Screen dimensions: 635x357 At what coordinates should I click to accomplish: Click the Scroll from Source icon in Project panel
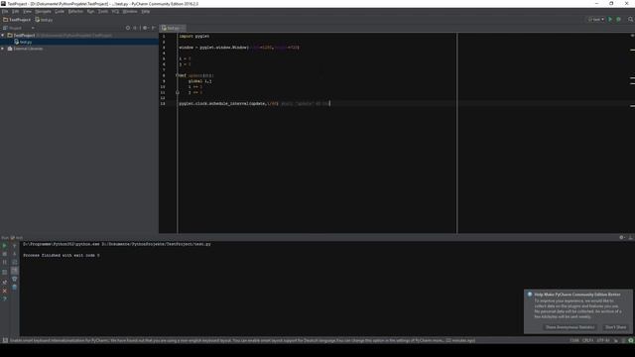pyautogui.click(x=128, y=28)
